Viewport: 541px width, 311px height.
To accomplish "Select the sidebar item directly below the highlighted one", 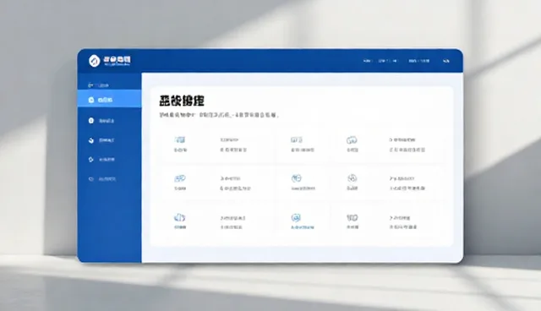I will click(x=101, y=121).
